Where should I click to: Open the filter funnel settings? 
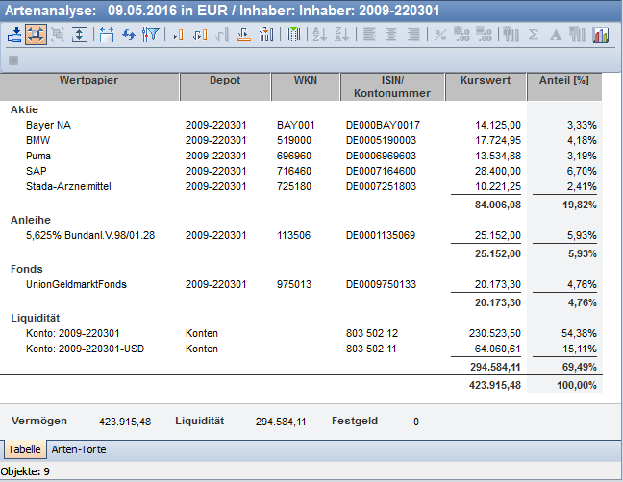150,35
